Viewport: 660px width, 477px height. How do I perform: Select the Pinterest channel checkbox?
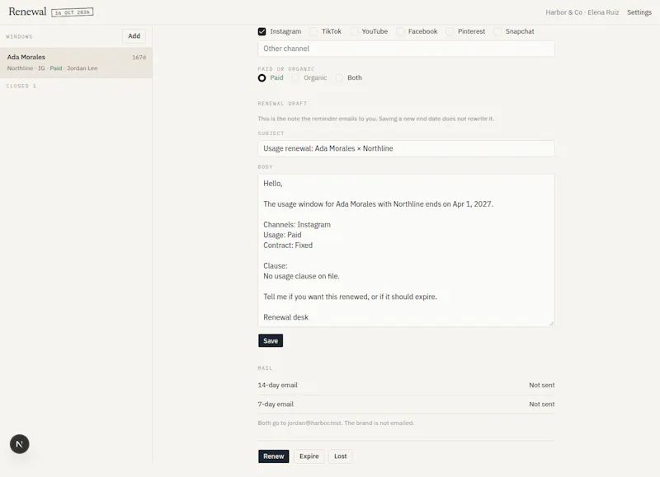click(x=450, y=31)
